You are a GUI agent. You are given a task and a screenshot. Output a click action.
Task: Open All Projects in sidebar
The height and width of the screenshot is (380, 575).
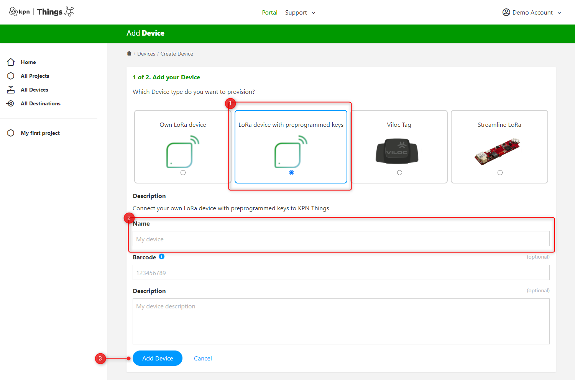point(35,76)
